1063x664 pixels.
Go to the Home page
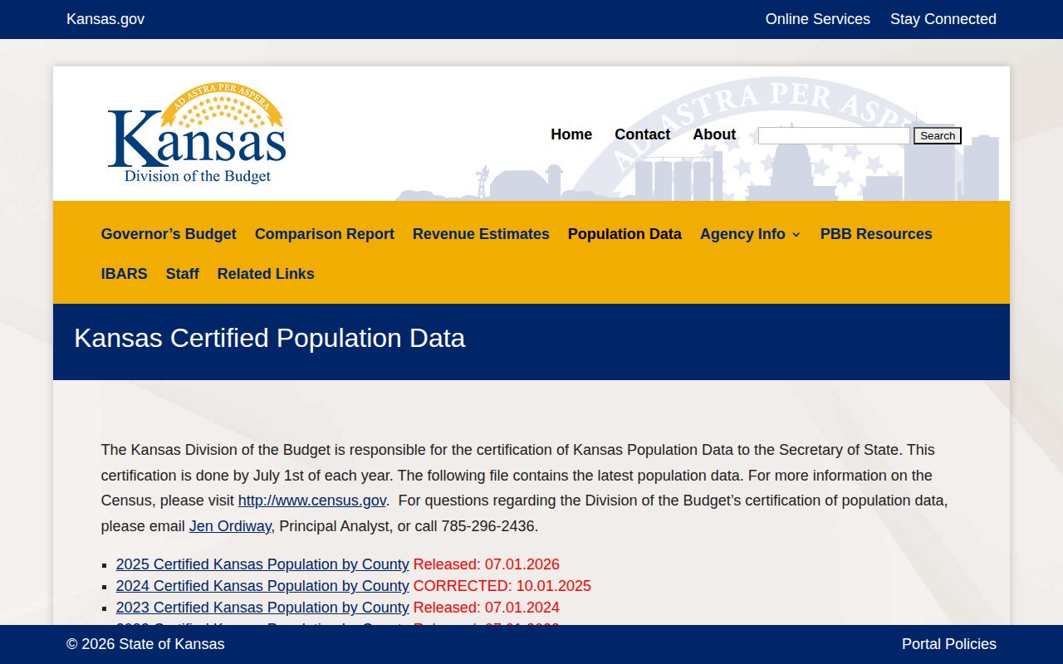coord(571,134)
